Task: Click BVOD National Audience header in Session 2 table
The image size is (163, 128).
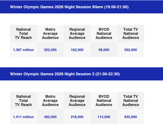Action: click(x=104, y=101)
